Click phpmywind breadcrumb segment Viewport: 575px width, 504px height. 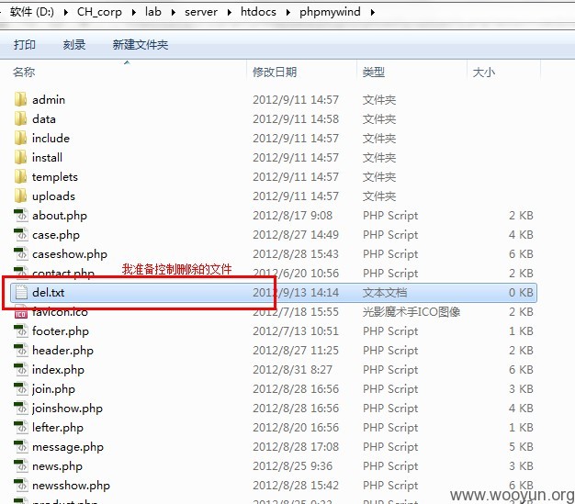click(330, 12)
